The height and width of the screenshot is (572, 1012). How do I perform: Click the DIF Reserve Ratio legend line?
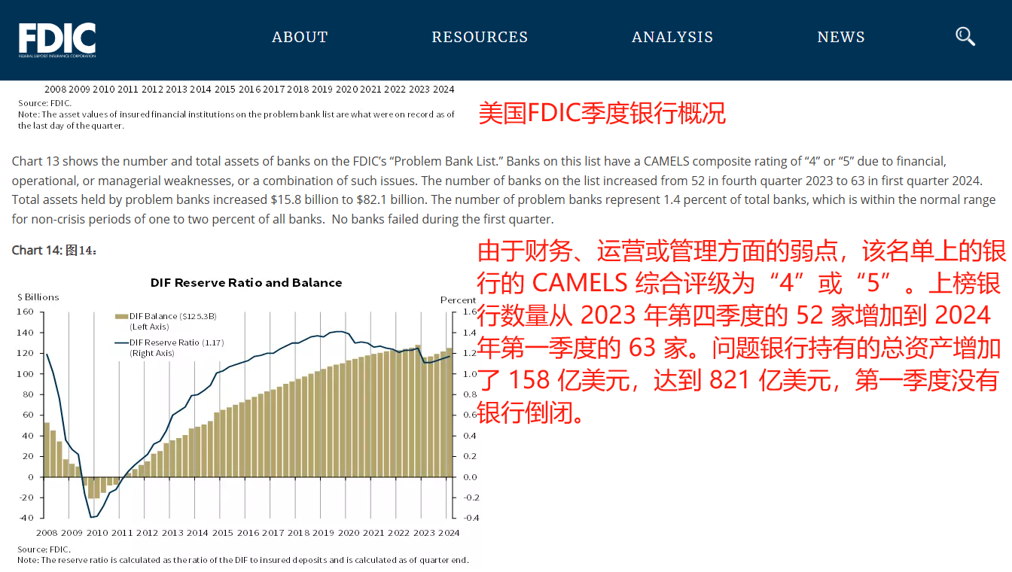(121, 342)
